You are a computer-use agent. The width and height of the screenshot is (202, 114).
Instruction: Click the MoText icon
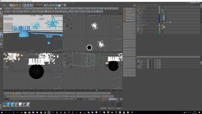[x=85, y=9]
